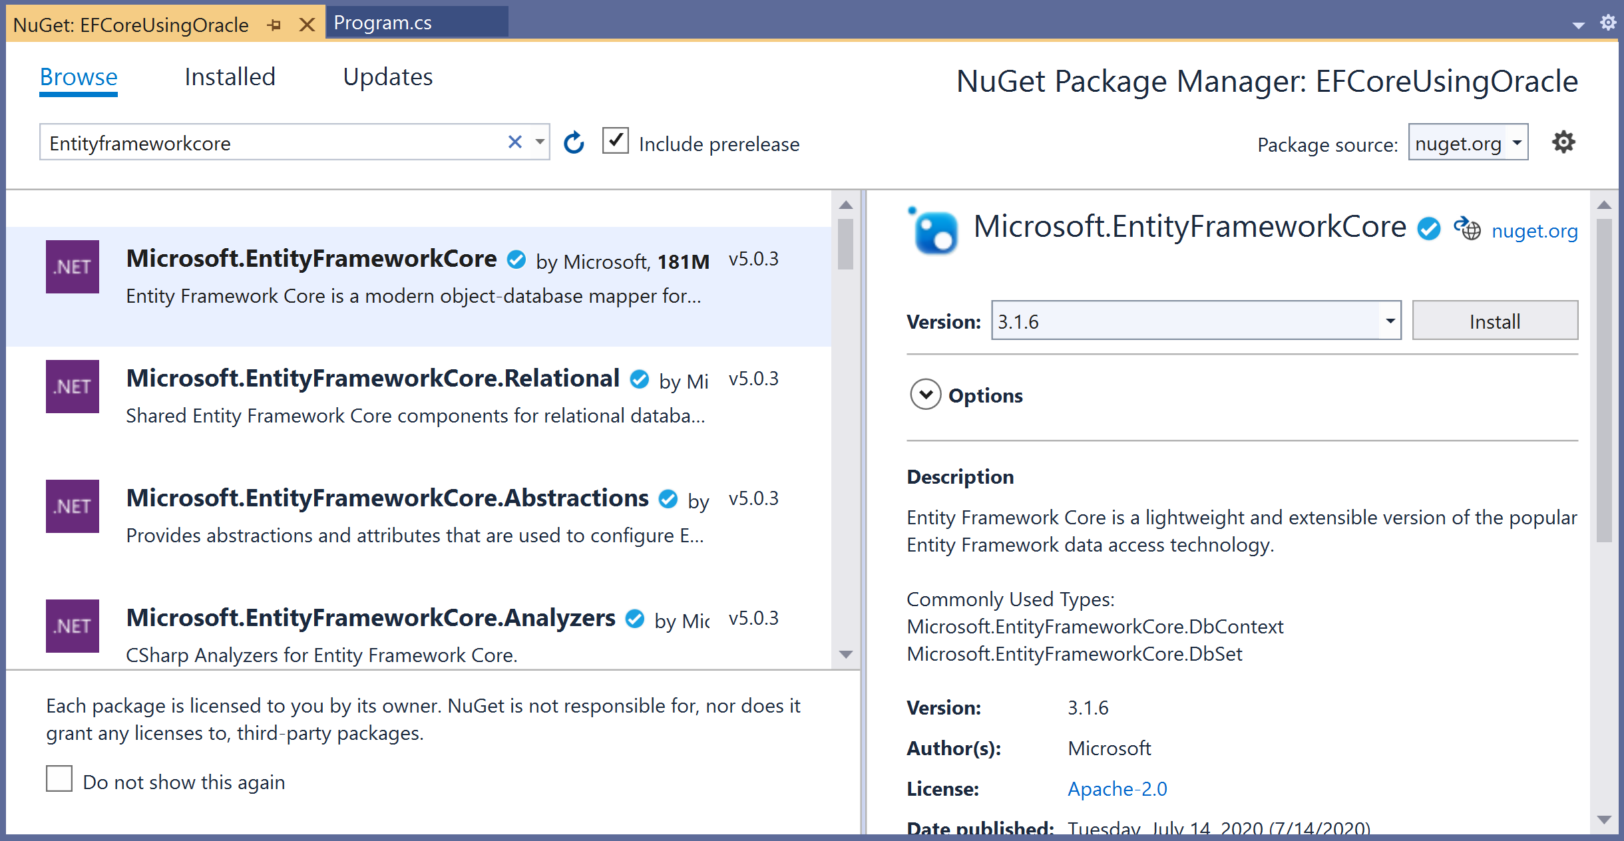Uncheck Include prerelease checkbox

[x=616, y=142]
